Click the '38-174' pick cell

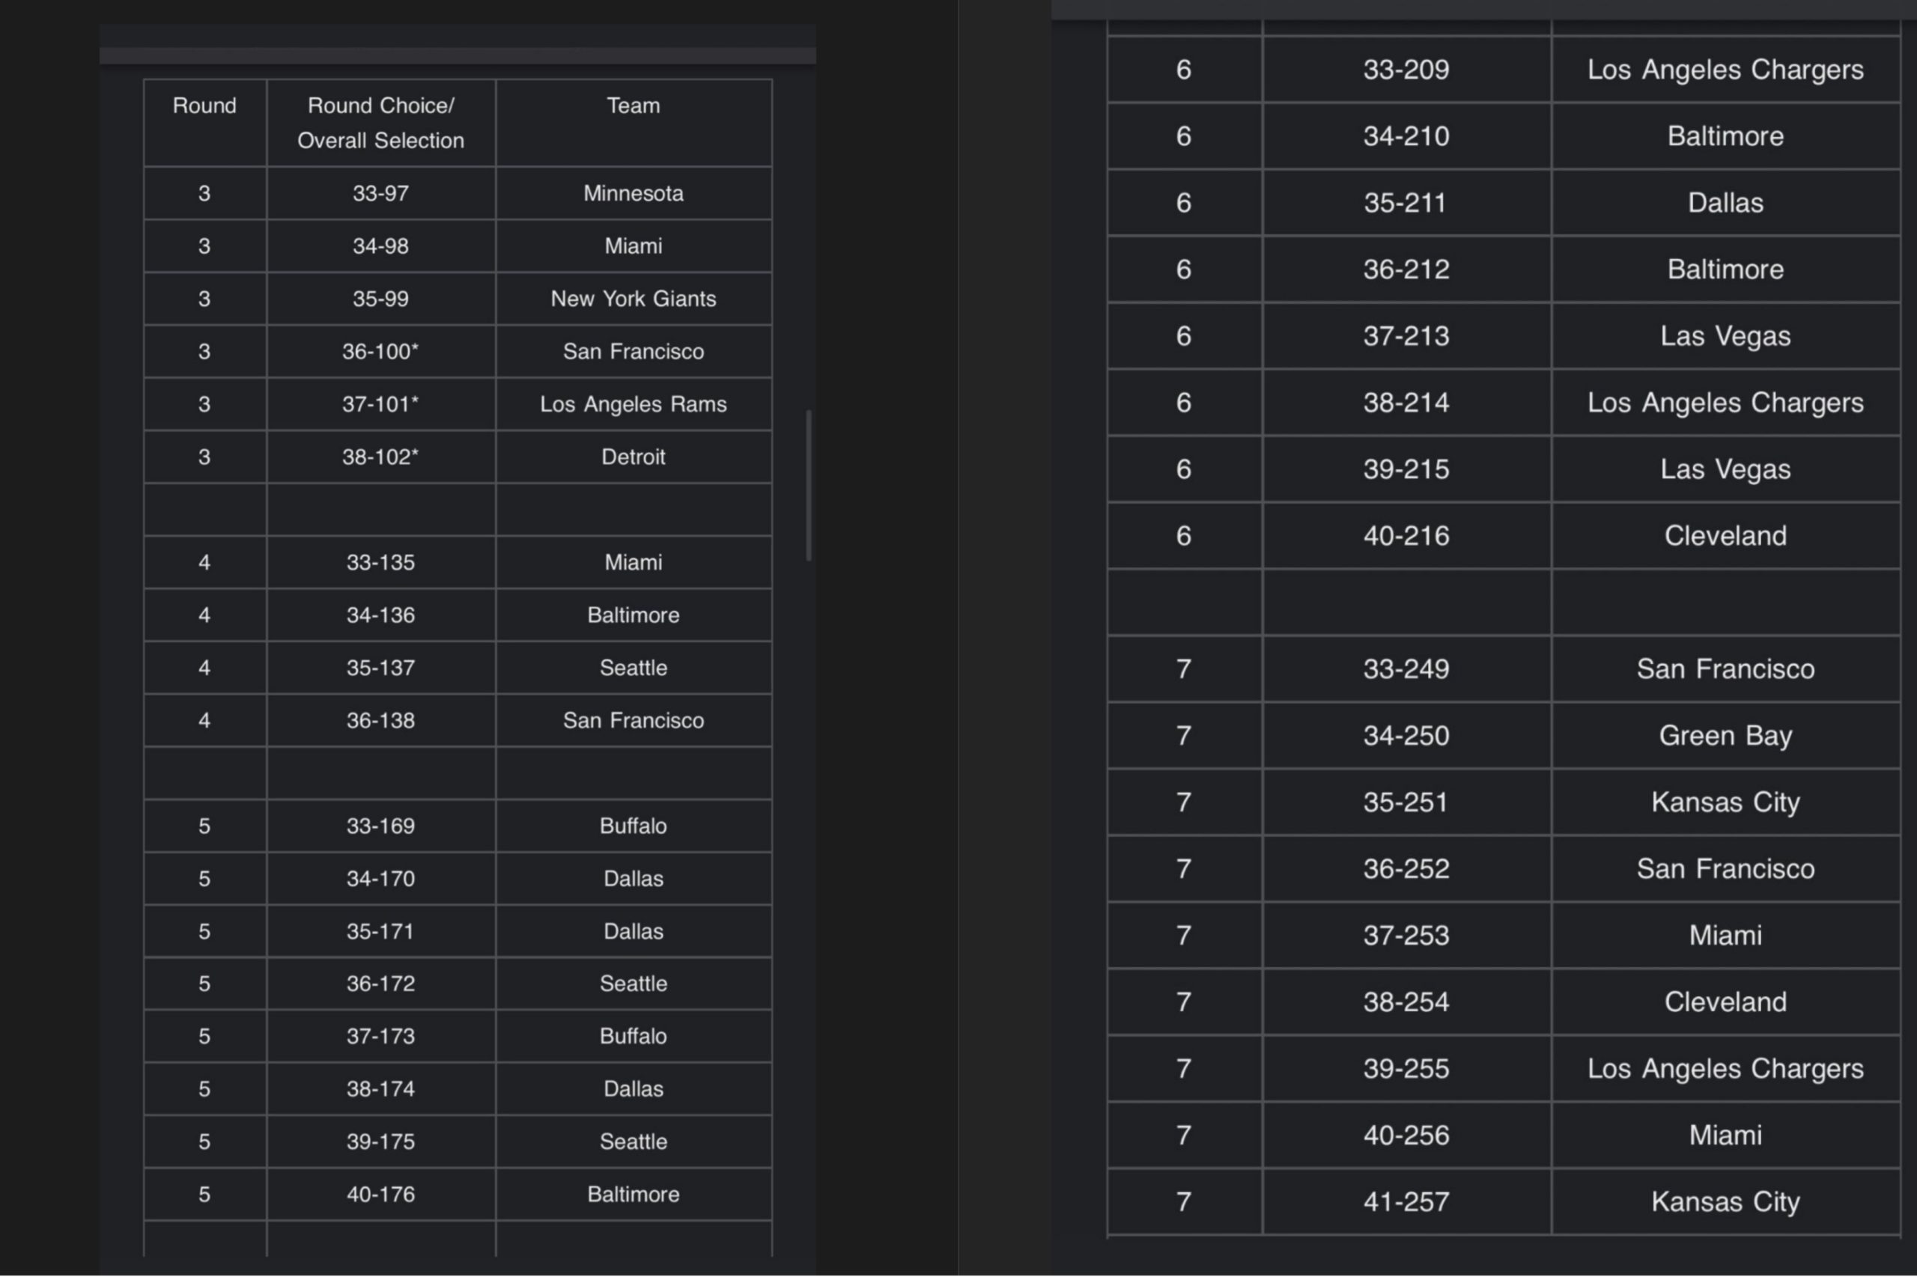coord(380,1090)
